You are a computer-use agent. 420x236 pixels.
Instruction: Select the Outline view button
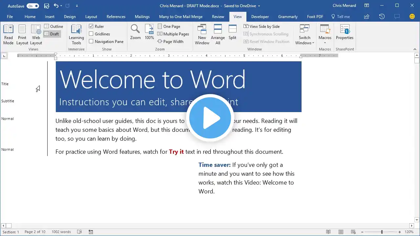pyautogui.click(x=53, y=27)
